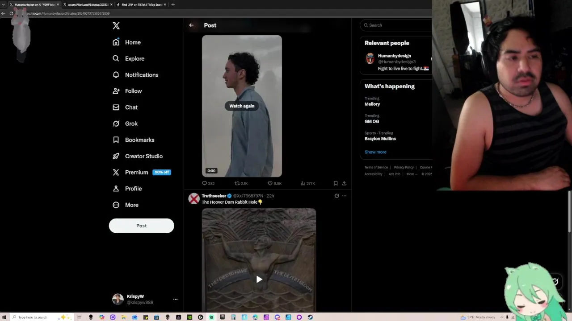Click the Bookmarks ribbon icon in the sidebar
Image resolution: width=572 pixels, height=321 pixels.
(x=116, y=140)
